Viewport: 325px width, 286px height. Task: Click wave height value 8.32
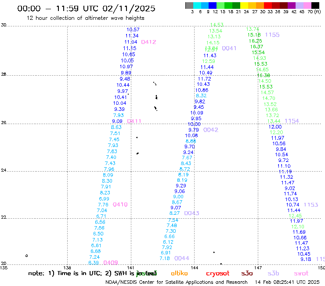click(x=201, y=96)
